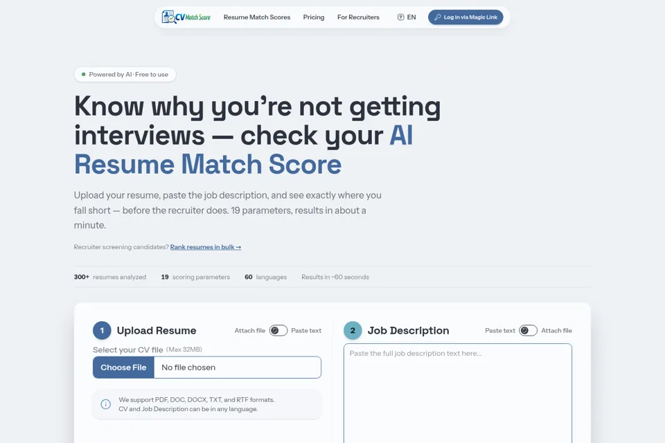The image size is (665, 443).
Task: Open the For Recruiters page
Action: click(x=358, y=17)
